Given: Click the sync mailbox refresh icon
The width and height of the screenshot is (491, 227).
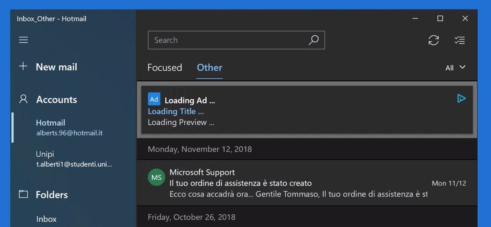Looking at the screenshot, I should [433, 40].
